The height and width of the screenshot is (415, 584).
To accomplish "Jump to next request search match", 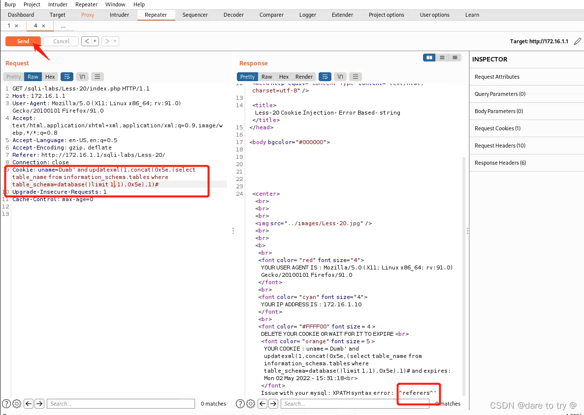I will (39, 404).
